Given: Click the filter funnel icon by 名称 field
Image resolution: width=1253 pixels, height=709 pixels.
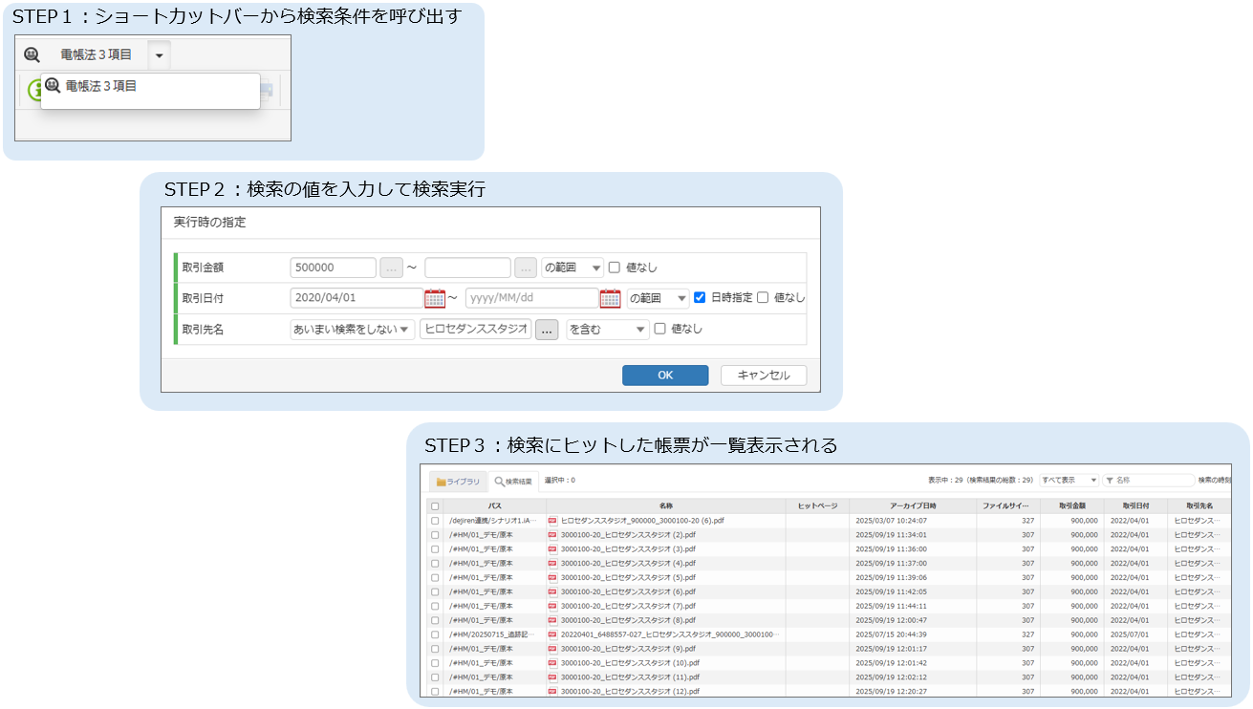Looking at the screenshot, I should pyautogui.click(x=1110, y=481).
